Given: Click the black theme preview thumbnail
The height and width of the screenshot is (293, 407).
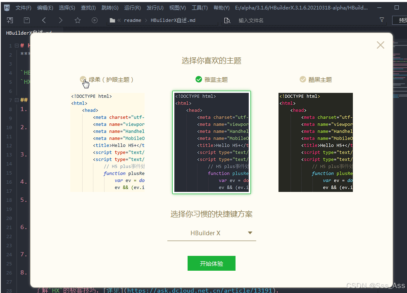Looking at the screenshot, I should pos(316,142).
